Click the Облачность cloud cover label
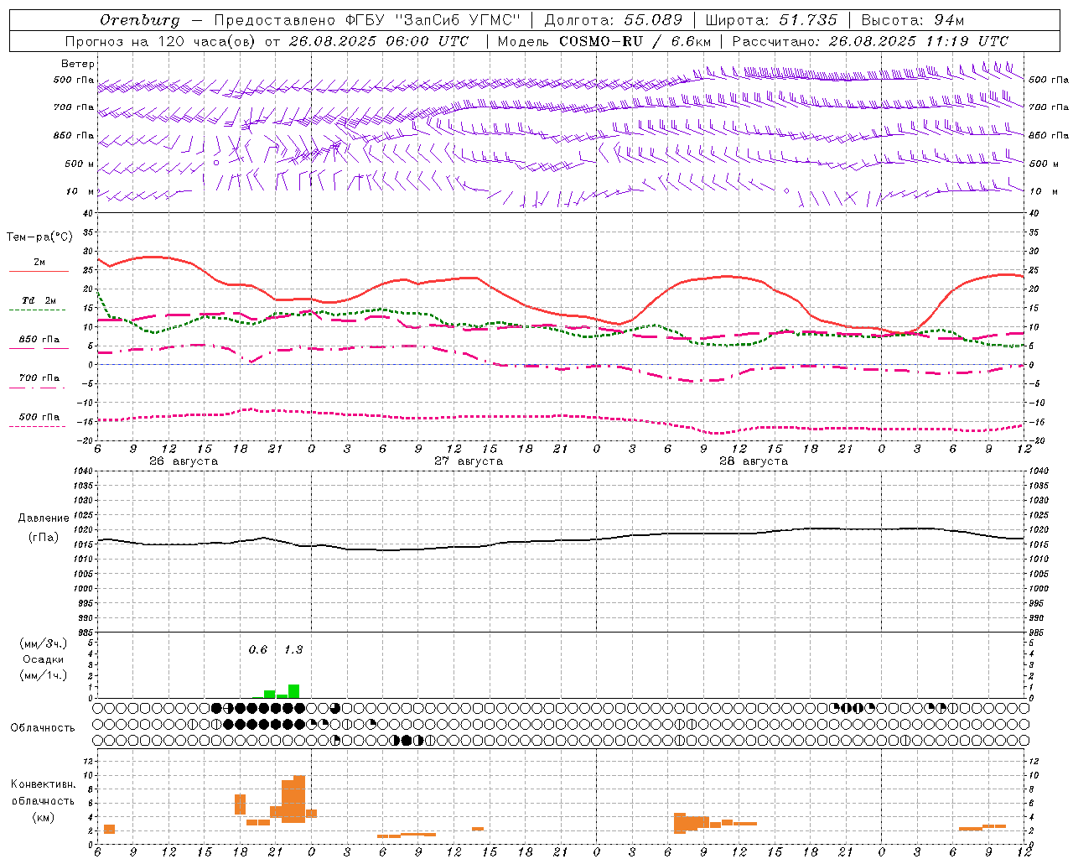This screenshot has width=1073, height=859. (43, 728)
